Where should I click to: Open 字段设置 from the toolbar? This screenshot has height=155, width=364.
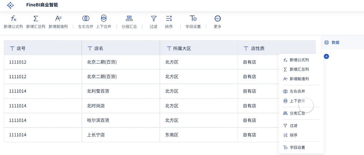(193, 18)
